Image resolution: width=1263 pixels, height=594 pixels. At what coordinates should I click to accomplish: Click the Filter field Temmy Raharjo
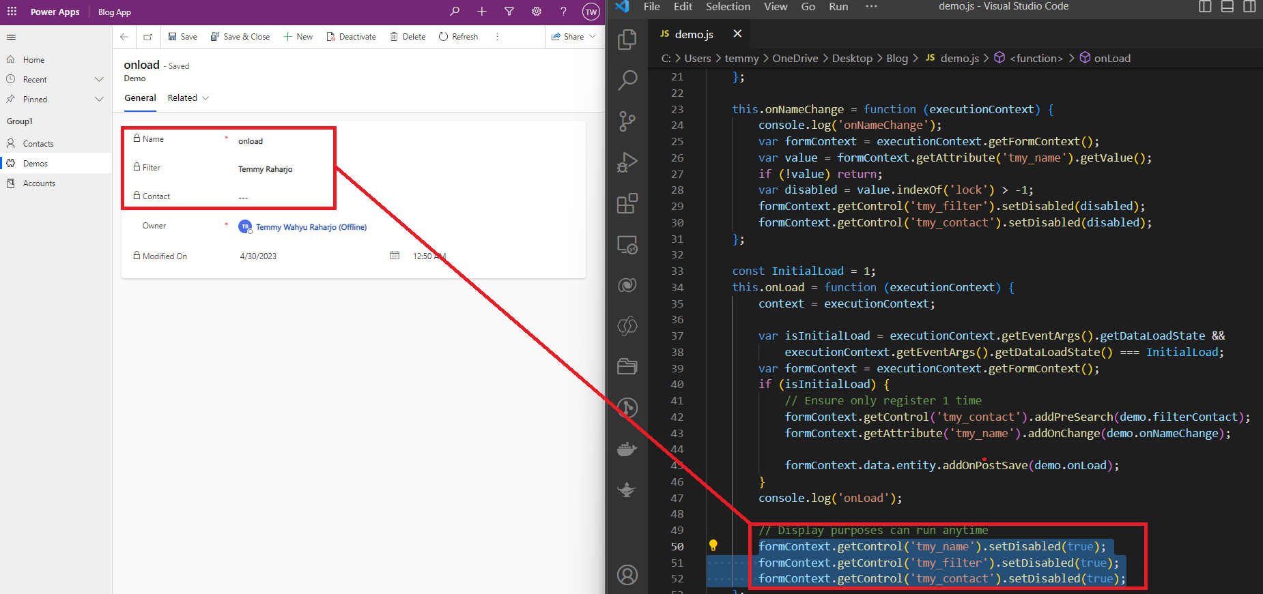(266, 169)
